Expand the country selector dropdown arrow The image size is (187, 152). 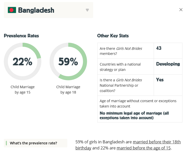click(87, 10)
